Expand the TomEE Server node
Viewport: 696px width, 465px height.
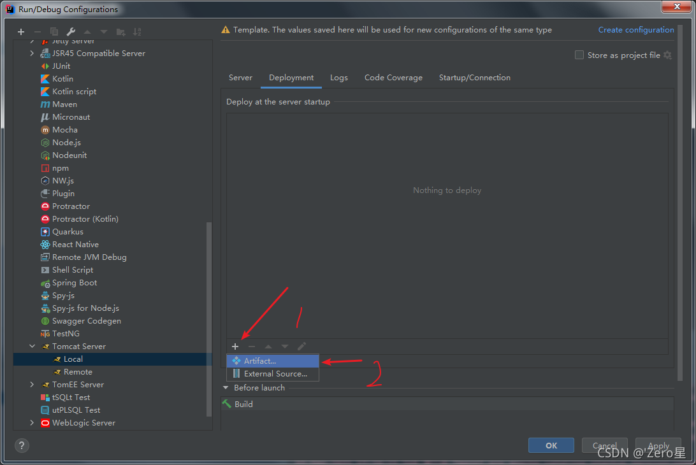pos(32,385)
